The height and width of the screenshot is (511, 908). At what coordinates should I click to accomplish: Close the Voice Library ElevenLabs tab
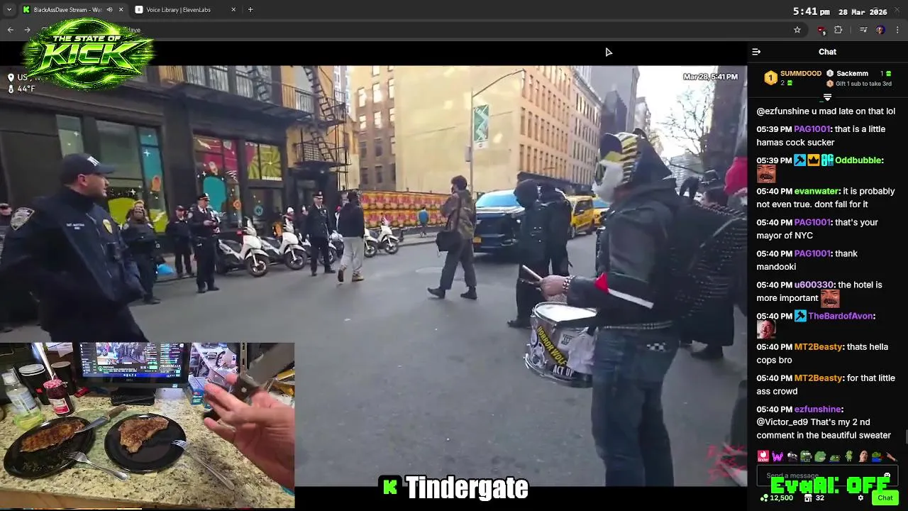(x=233, y=10)
